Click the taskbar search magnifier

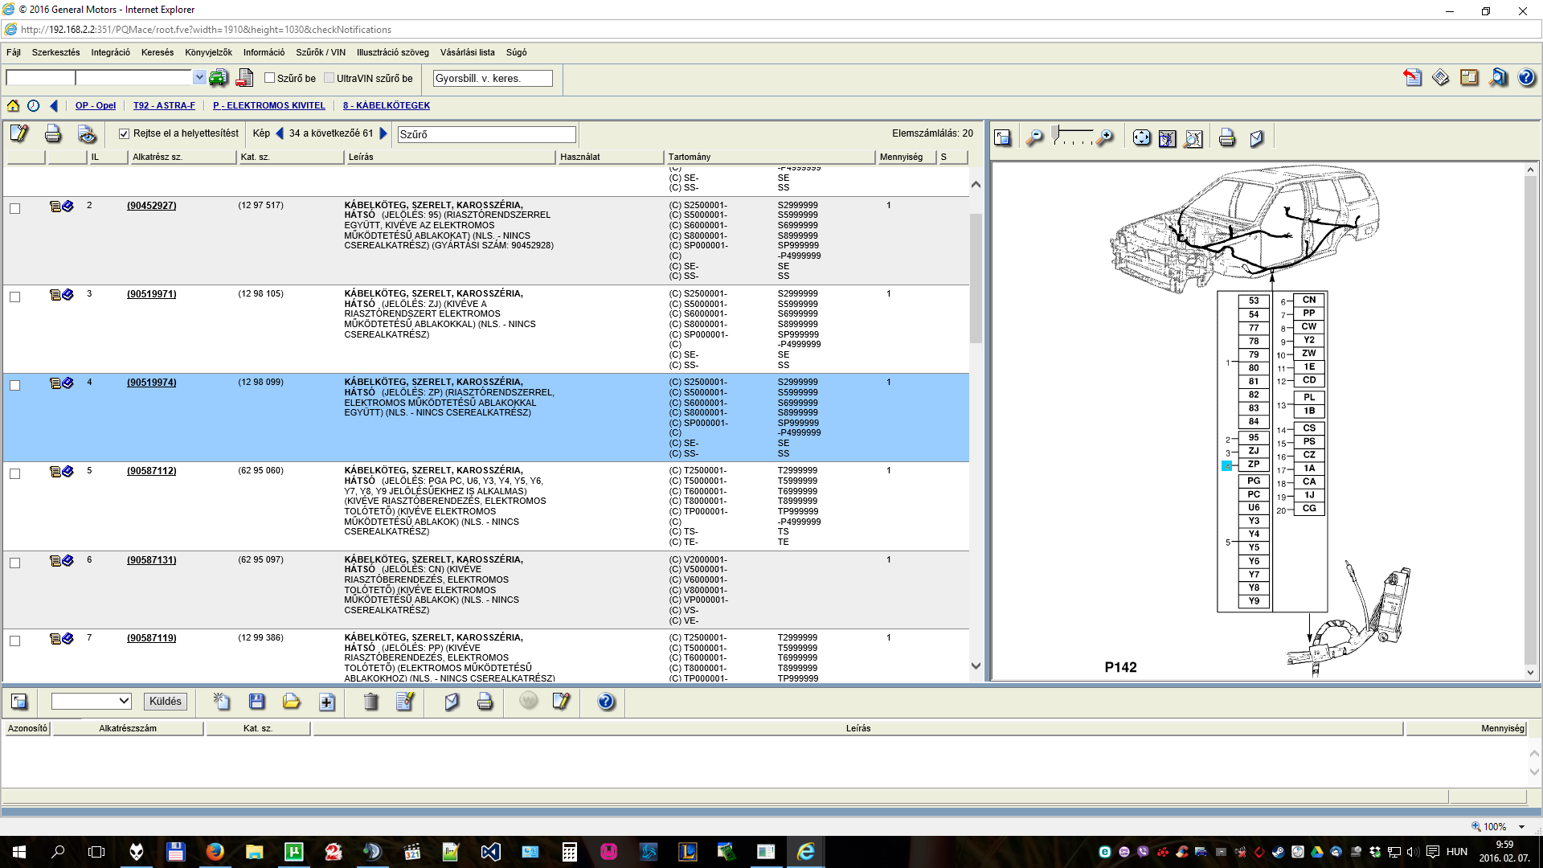tap(58, 852)
